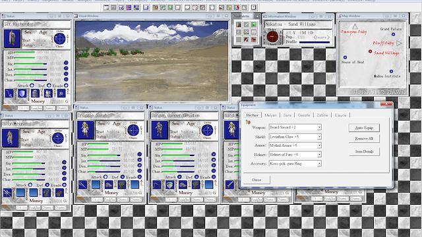Click Sir Richard's helmet slot icon

click(35, 93)
